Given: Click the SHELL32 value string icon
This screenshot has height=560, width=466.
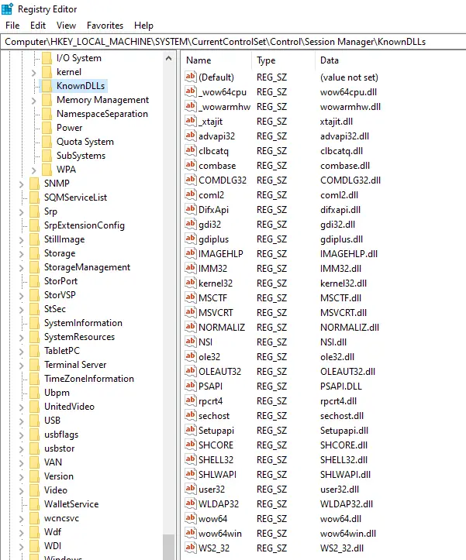Looking at the screenshot, I should 190,459.
